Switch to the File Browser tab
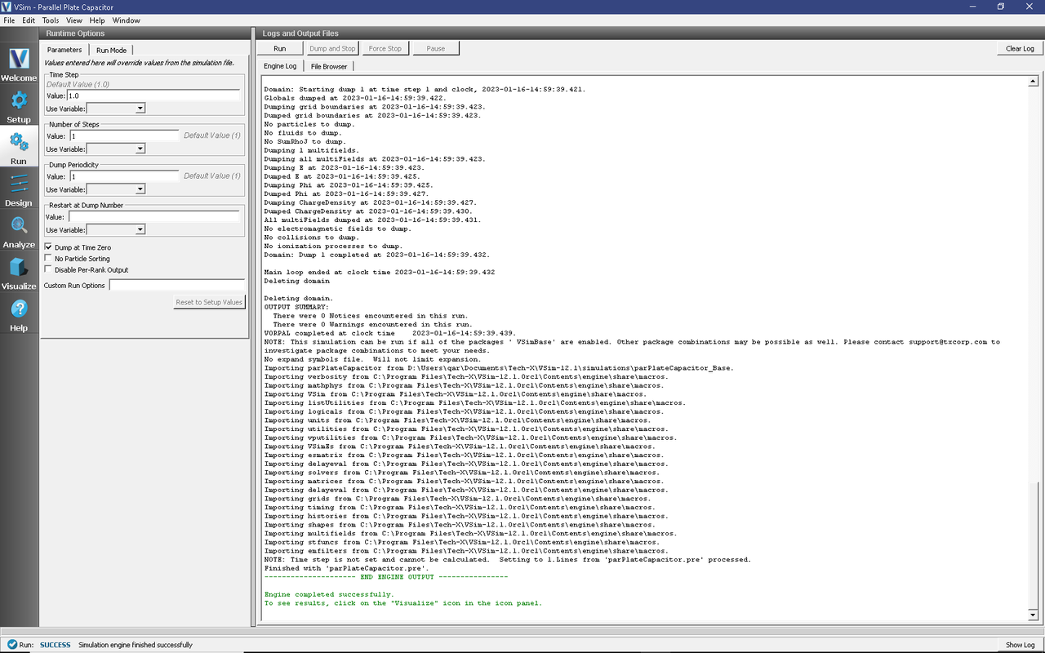The width and height of the screenshot is (1045, 653). (328, 66)
